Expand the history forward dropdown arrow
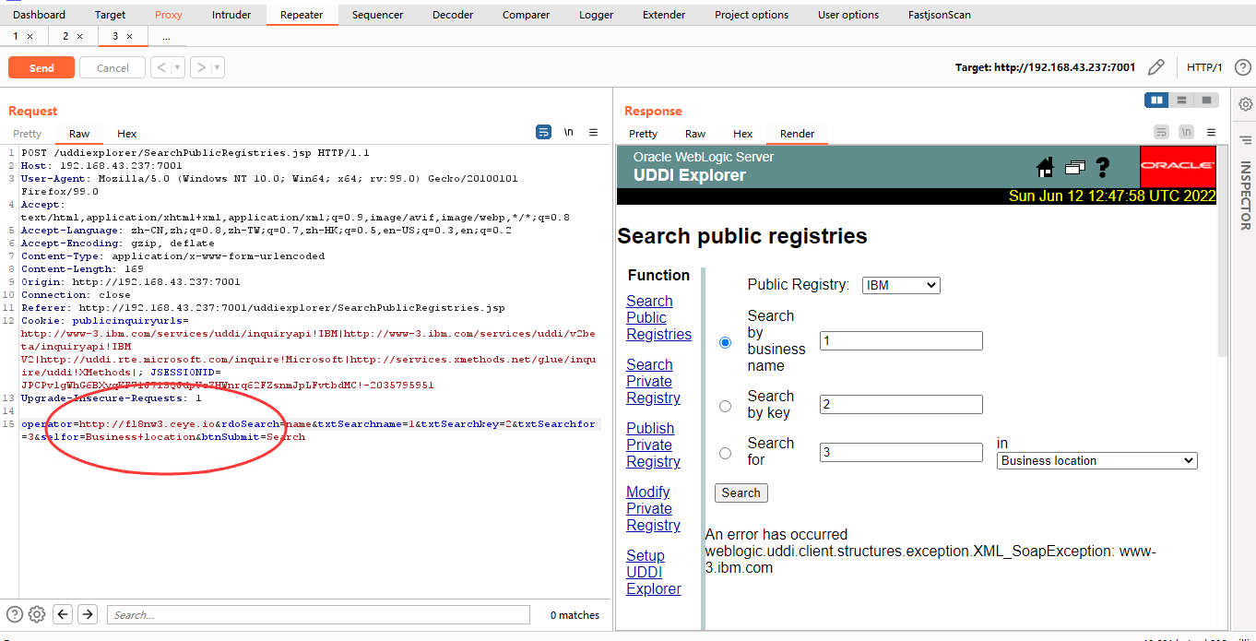1256x641 pixels. [x=217, y=67]
